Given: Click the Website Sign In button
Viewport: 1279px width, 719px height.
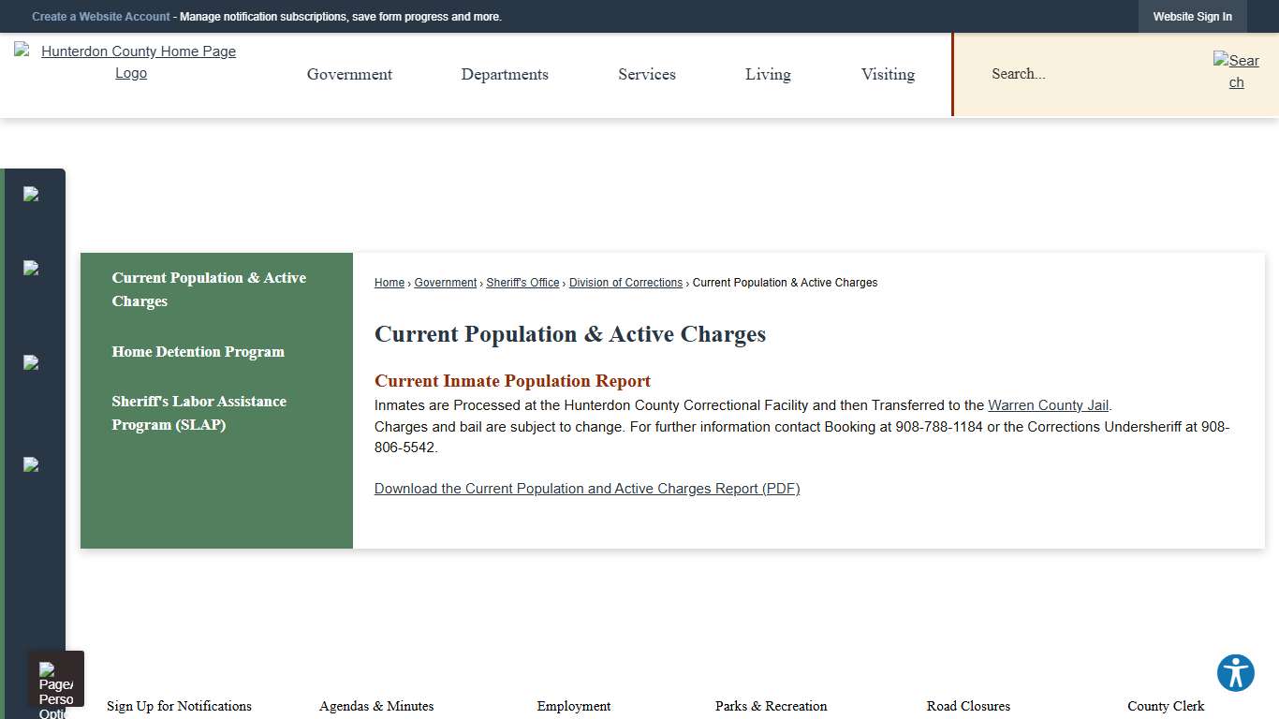Looking at the screenshot, I should point(1192,16).
